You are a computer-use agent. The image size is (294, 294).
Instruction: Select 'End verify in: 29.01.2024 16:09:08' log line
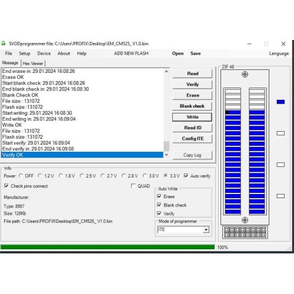click(x=82, y=149)
